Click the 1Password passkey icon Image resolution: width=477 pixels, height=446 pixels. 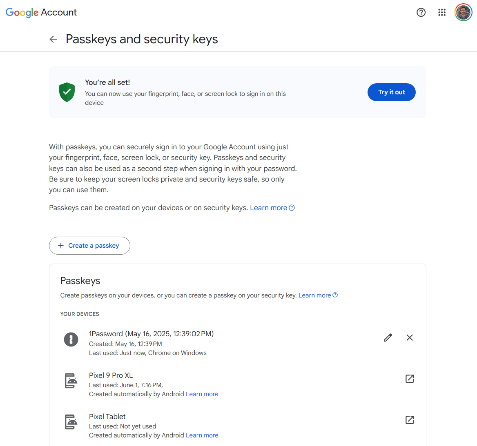(71, 339)
